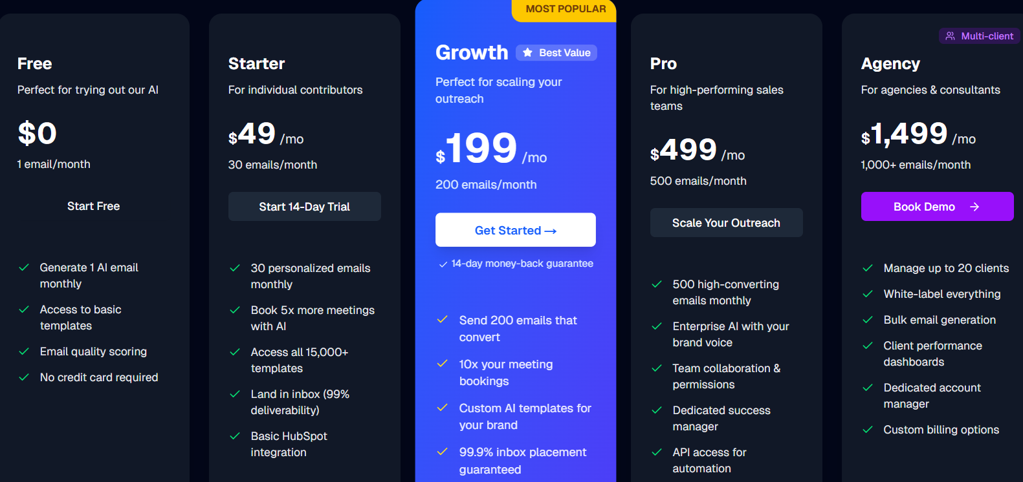The height and width of the screenshot is (482, 1023).
Task: Click the checkmark next to Book 5x more meetings
Action: [234, 310]
